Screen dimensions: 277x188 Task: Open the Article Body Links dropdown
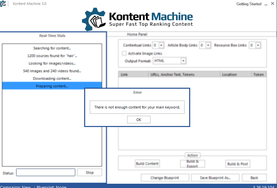[208, 45]
